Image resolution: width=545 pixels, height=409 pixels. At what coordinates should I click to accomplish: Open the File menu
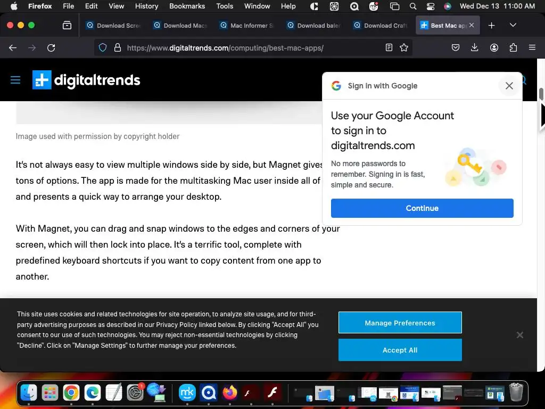(68, 6)
